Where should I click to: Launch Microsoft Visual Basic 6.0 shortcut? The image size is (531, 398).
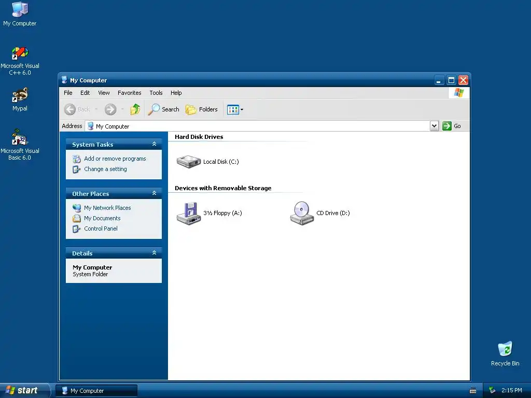pyautogui.click(x=20, y=145)
